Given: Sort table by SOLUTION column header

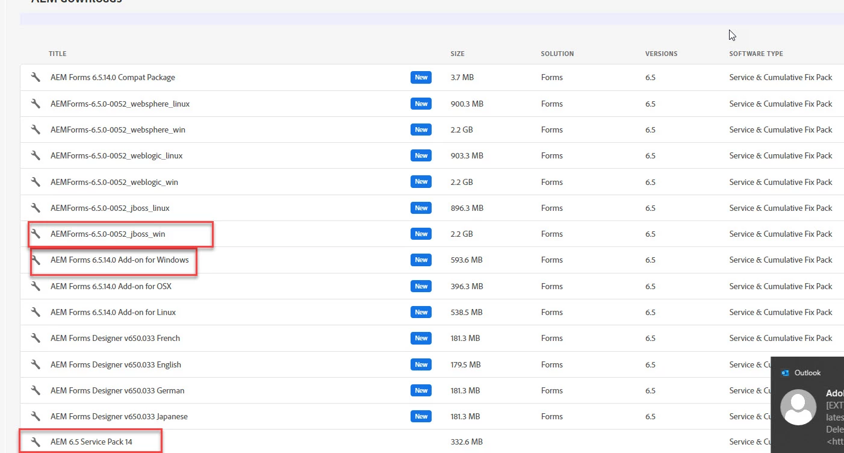Looking at the screenshot, I should (x=557, y=54).
